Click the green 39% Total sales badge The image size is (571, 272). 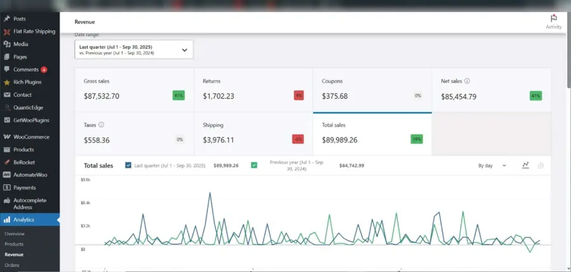417,139
